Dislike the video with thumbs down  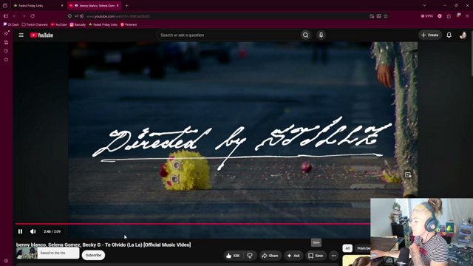pyautogui.click(x=250, y=256)
